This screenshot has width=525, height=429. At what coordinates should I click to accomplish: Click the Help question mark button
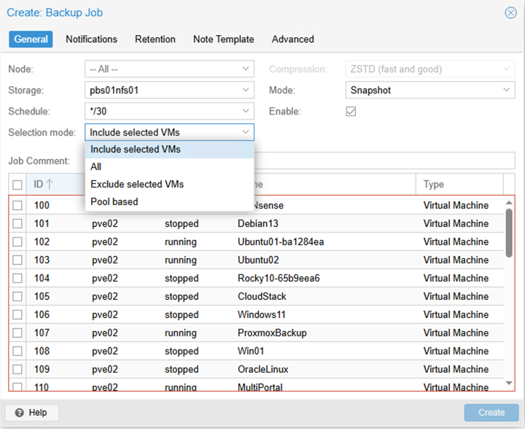pos(32,413)
